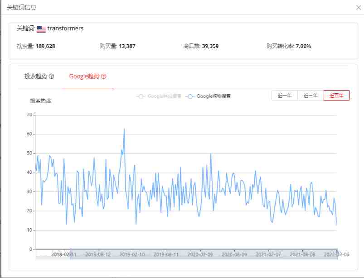The height and width of the screenshot is (278, 364).
Task: Click the 搜索热度 y-axis title
Action: tap(41, 101)
